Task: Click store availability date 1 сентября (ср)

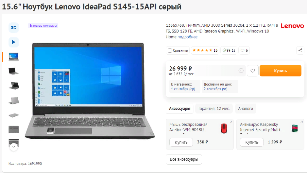Action: 183,89
